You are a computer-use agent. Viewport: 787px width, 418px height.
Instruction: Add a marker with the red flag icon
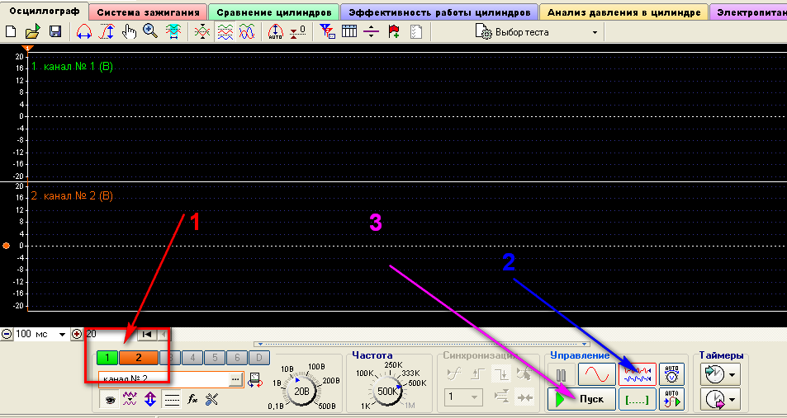tap(394, 33)
